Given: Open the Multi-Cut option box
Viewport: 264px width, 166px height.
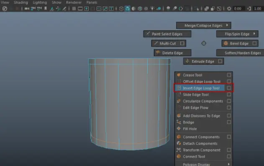Looking at the screenshot, I should tap(182, 43).
